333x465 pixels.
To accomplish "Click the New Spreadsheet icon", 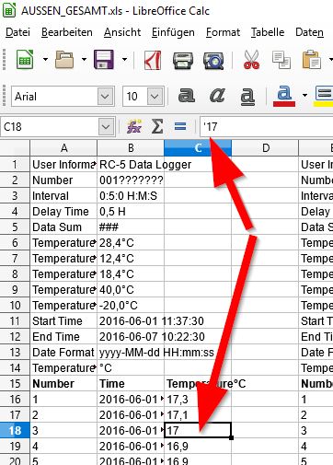I will point(25,59).
